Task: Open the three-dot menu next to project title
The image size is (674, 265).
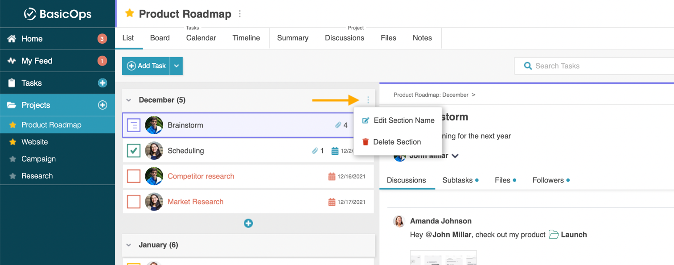Action: coord(240,14)
